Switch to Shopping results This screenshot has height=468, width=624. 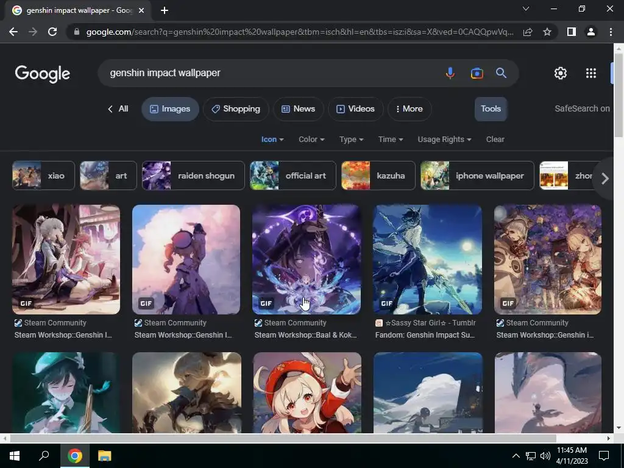[236, 108]
